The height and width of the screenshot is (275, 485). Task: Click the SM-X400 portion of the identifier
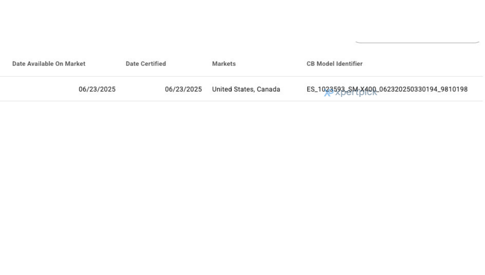click(x=362, y=89)
